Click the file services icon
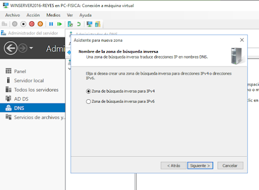 [9, 117]
